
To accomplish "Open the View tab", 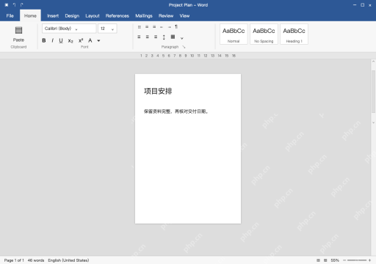I will point(184,16).
